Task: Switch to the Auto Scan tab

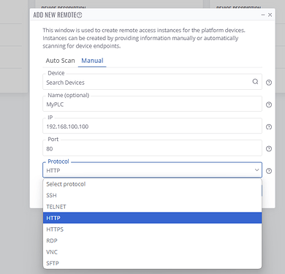Action: pos(60,61)
